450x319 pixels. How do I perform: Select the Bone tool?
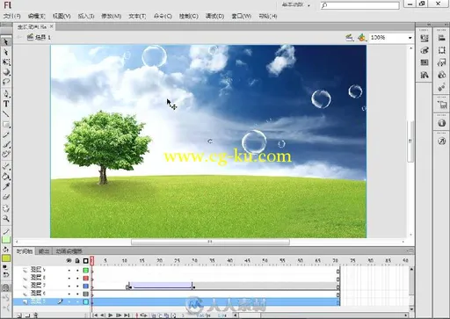click(x=6, y=166)
